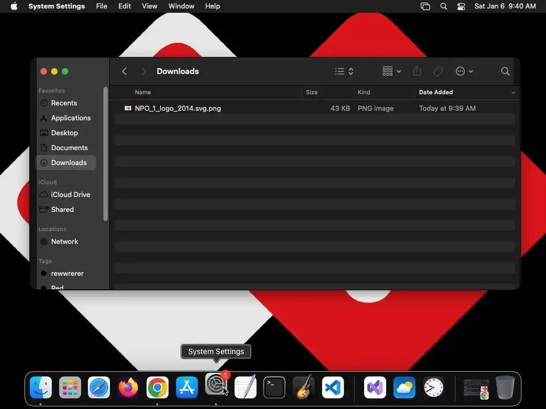Open the group-by grid dropdown
This screenshot has width=546, height=409.
391,71
